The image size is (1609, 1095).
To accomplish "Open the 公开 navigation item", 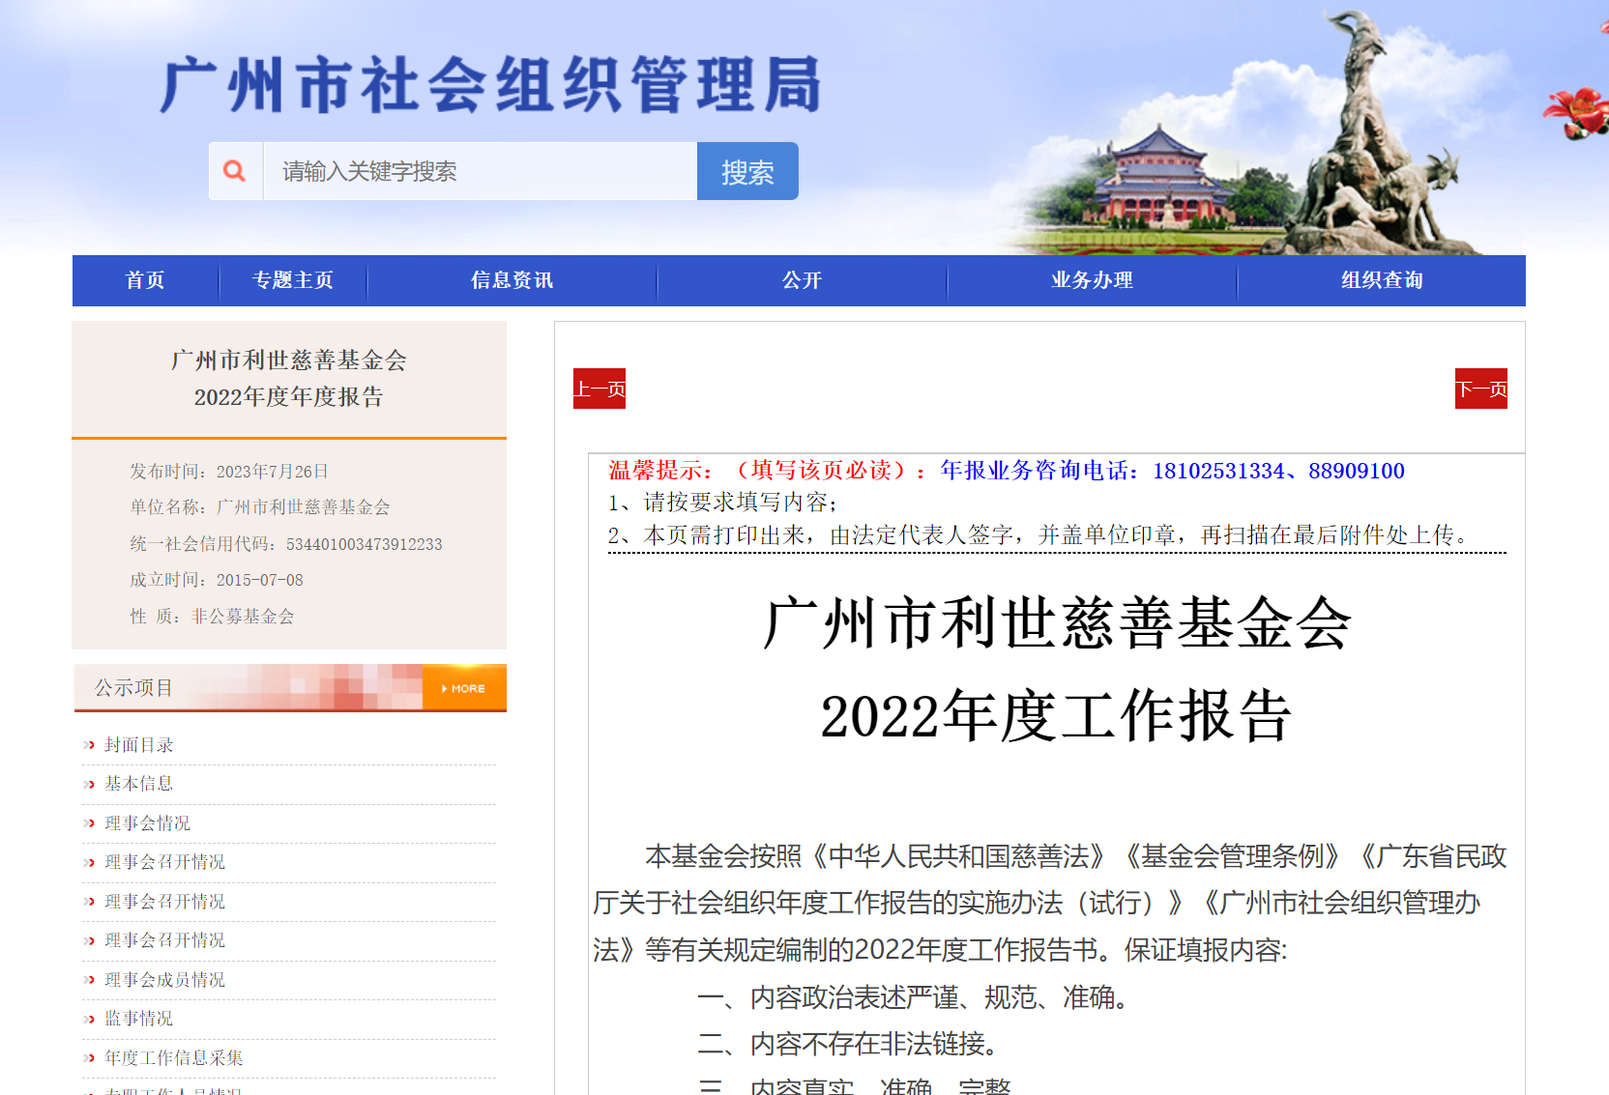I will tap(802, 280).
